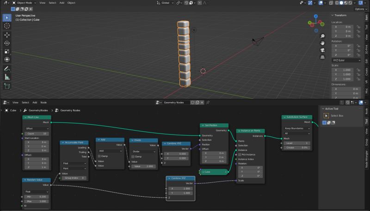
Task: Open node editor Add menu
Action: pyautogui.click(x=35, y=102)
